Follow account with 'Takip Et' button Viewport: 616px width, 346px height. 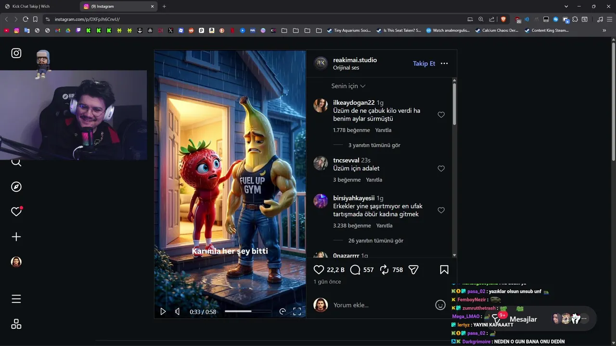[x=424, y=63]
